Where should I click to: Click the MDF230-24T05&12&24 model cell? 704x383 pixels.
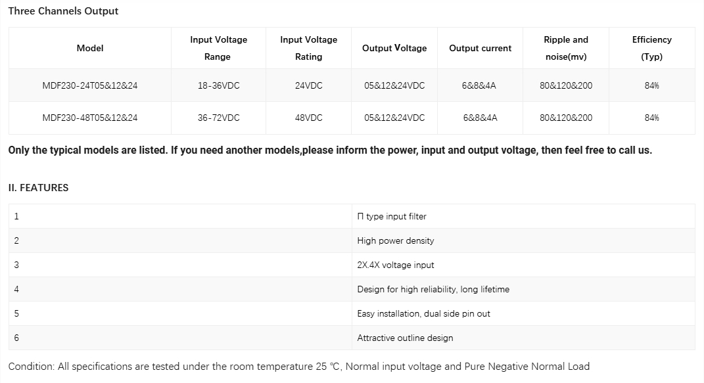90,85
